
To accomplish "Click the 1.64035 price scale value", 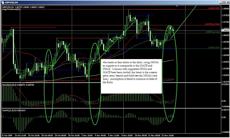I will click(226, 62).
